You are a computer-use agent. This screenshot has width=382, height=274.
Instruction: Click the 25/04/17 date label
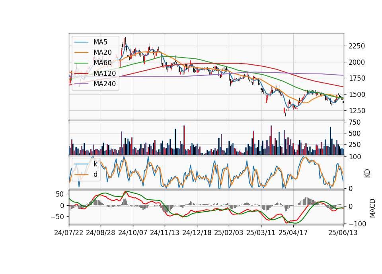point(293,233)
